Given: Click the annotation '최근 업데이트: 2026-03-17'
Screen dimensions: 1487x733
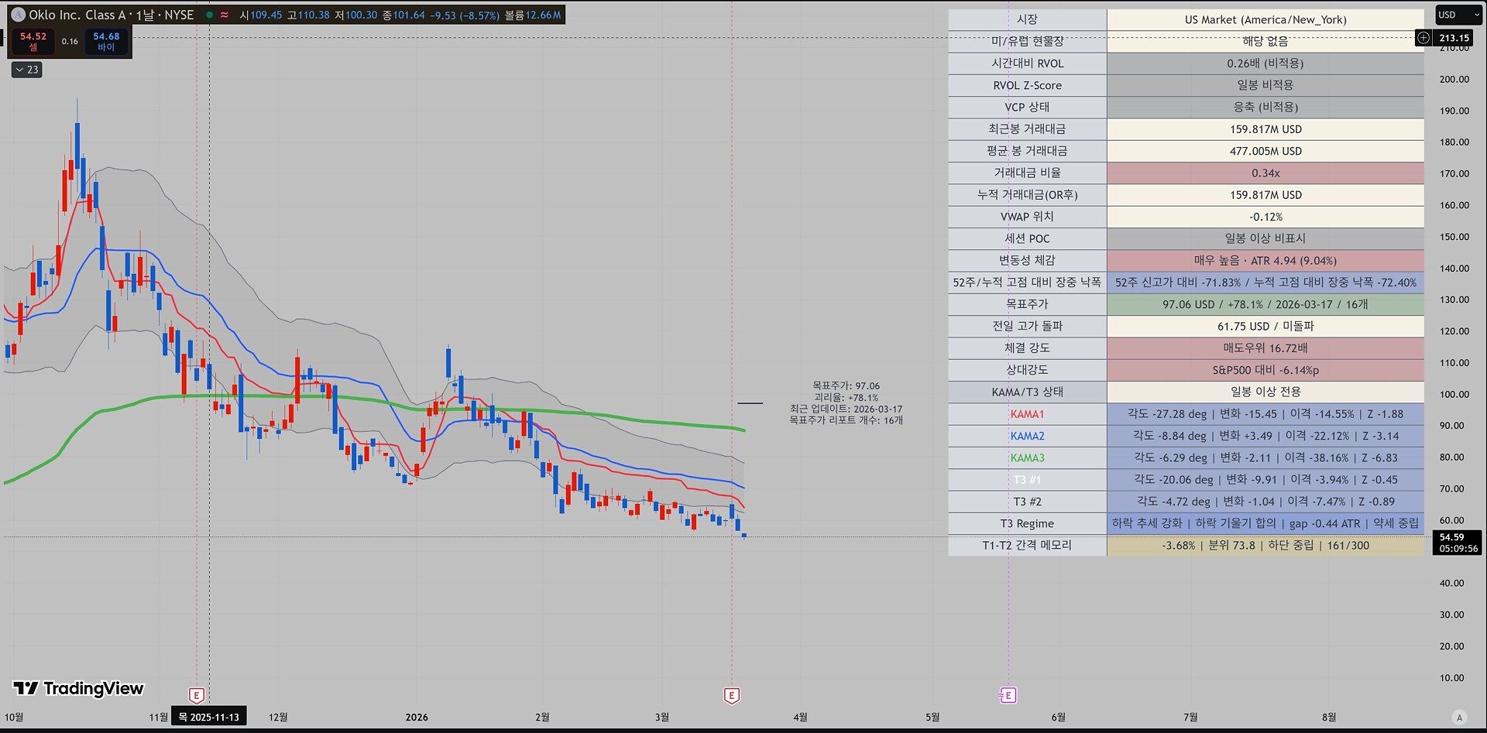Looking at the screenshot, I should pos(846,409).
